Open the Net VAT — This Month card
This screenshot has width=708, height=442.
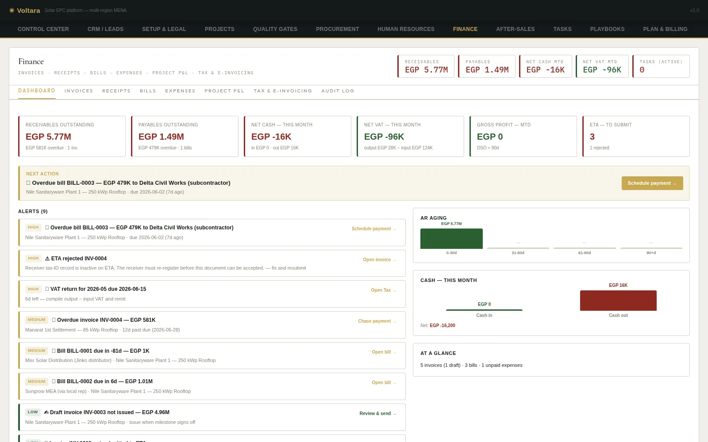(410, 136)
